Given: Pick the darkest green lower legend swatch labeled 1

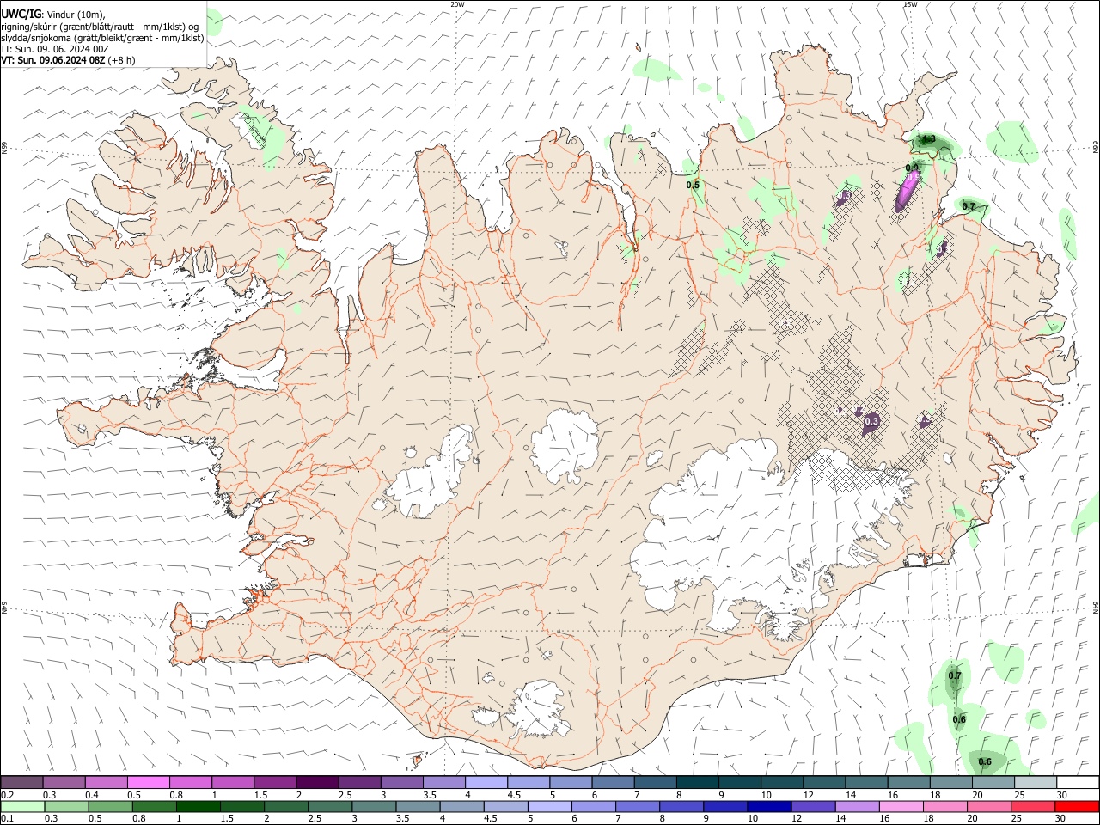Looking at the screenshot, I should (199, 806).
